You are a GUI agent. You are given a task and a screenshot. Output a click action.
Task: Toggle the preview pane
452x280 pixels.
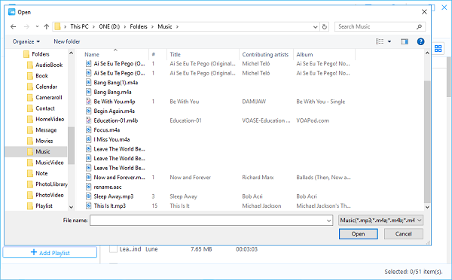[x=405, y=41]
